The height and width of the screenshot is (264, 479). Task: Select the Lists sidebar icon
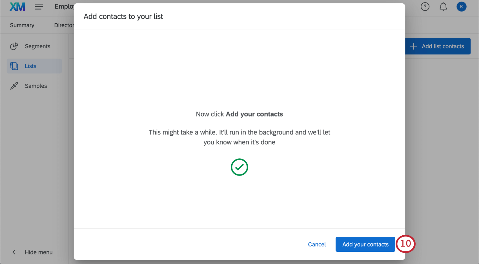[x=14, y=66]
